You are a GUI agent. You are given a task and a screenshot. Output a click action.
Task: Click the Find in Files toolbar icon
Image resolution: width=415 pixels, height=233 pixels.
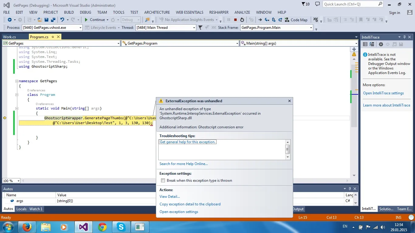(x=148, y=20)
